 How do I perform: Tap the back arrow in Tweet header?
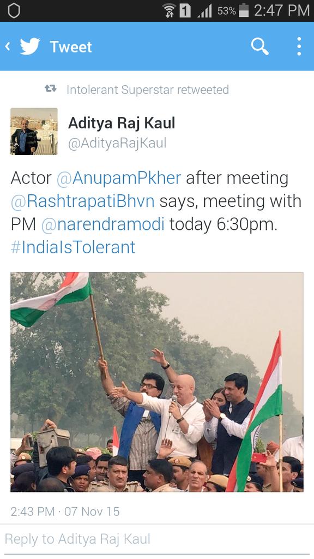click(x=8, y=46)
